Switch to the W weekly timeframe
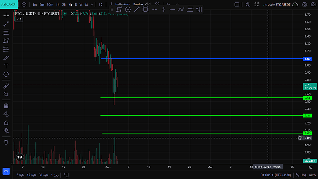The height and width of the screenshot is (179, 318). 81,5
